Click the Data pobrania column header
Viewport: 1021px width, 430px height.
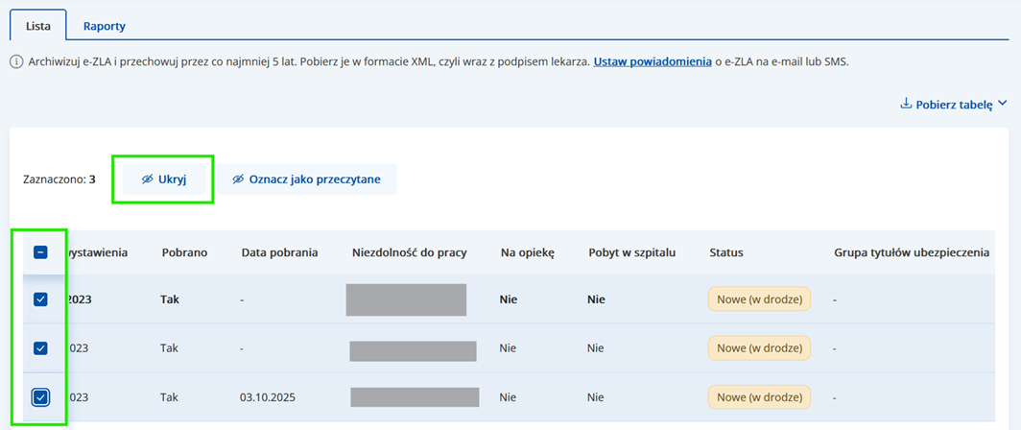point(279,252)
